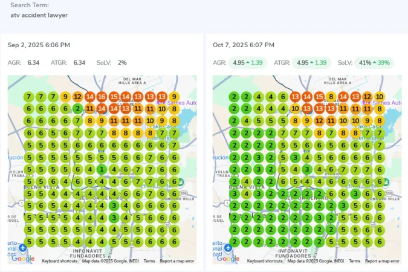Image resolution: width=408 pixels, height=272 pixels.
Task: Select the rank 1 pin on Sep 2 map
Action: [102, 169]
